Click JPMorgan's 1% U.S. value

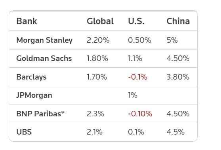133,95
